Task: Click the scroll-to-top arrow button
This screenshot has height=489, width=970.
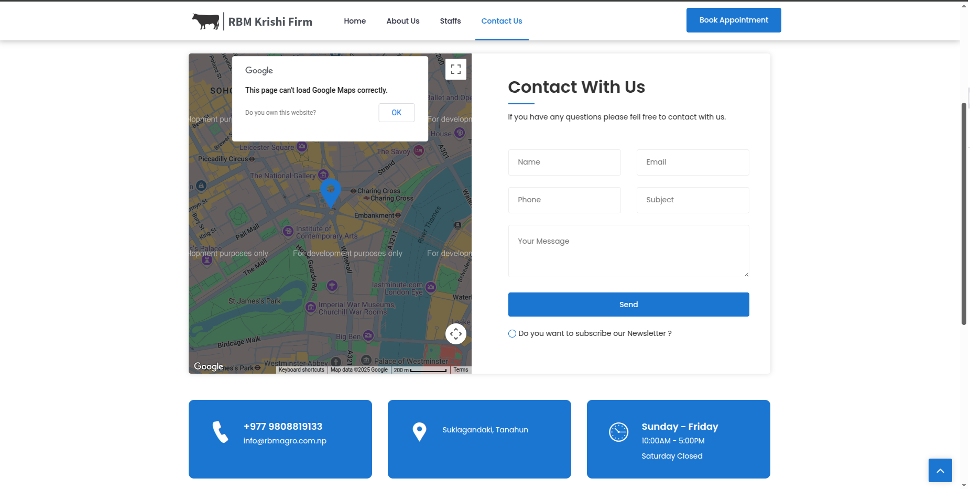Action: click(940, 470)
